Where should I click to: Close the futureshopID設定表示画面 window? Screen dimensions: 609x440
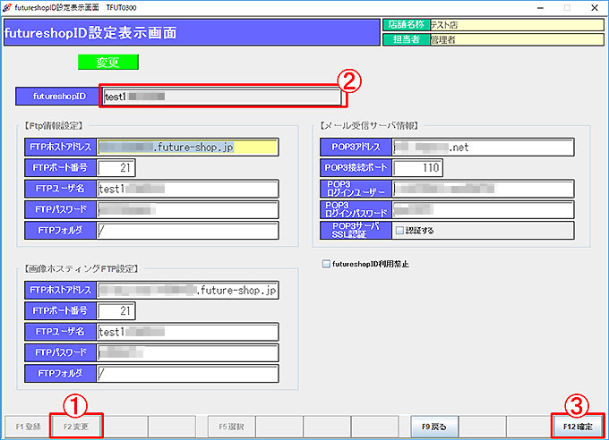(595, 8)
